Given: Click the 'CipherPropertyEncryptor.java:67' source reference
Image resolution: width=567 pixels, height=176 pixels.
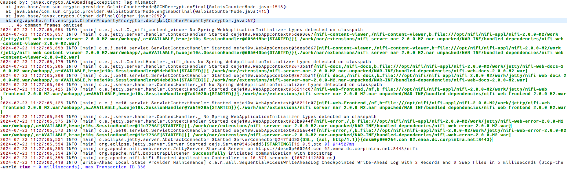Looking at the screenshot, I should pyautogui.click(x=210, y=20).
